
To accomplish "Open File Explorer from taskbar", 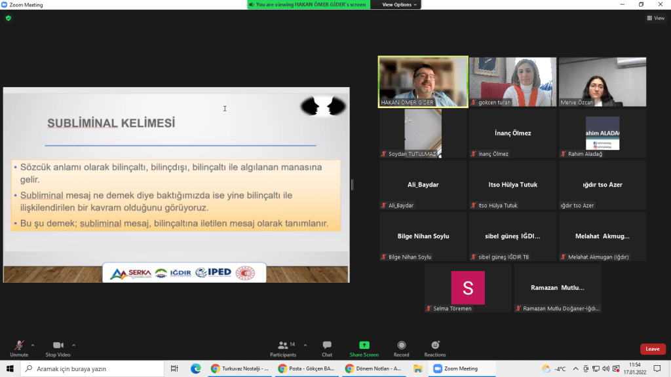I will pyautogui.click(x=417, y=368).
